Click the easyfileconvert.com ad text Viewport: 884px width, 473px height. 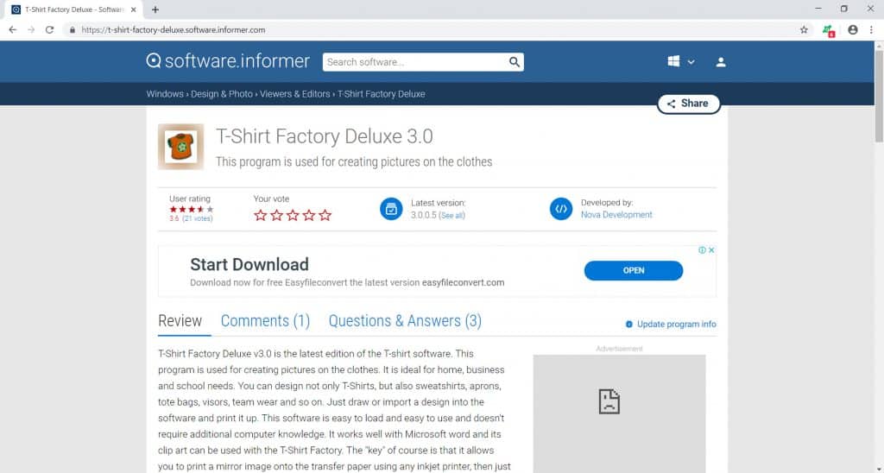click(x=463, y=283)
